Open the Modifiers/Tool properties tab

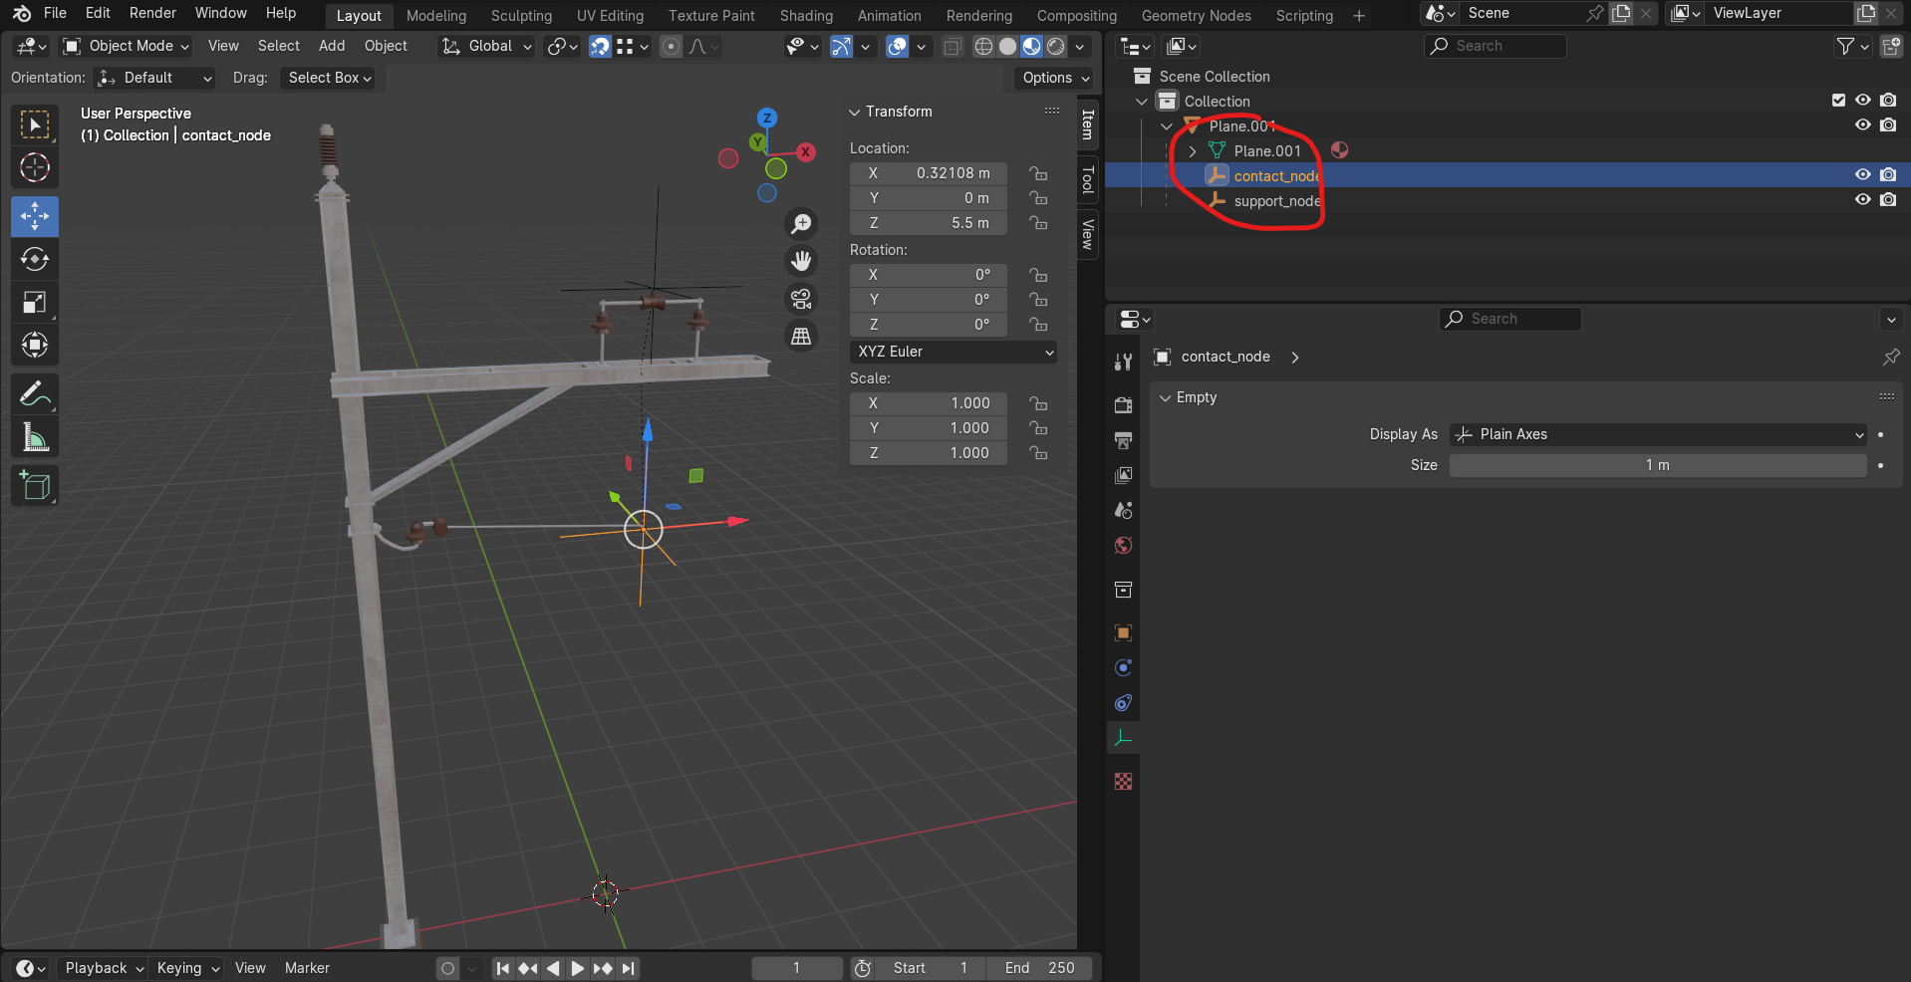click(1123, 362)
